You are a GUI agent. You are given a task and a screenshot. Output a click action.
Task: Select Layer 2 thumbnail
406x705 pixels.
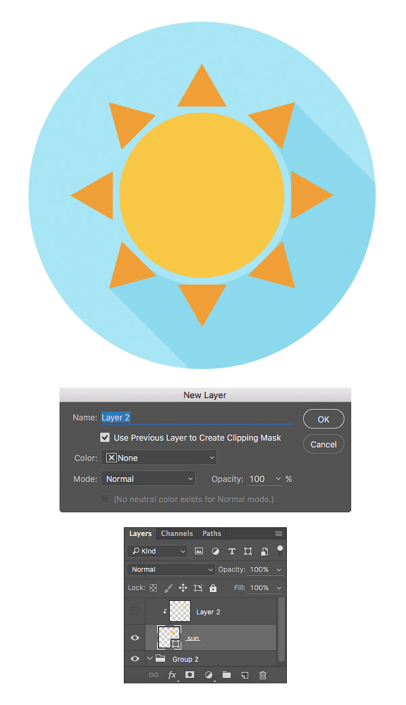click(180, 612)
